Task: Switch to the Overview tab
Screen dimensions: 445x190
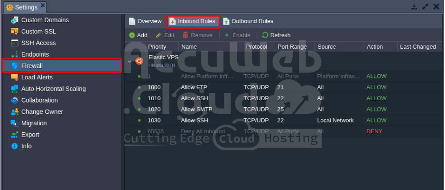Action: (x=145, y=21)
